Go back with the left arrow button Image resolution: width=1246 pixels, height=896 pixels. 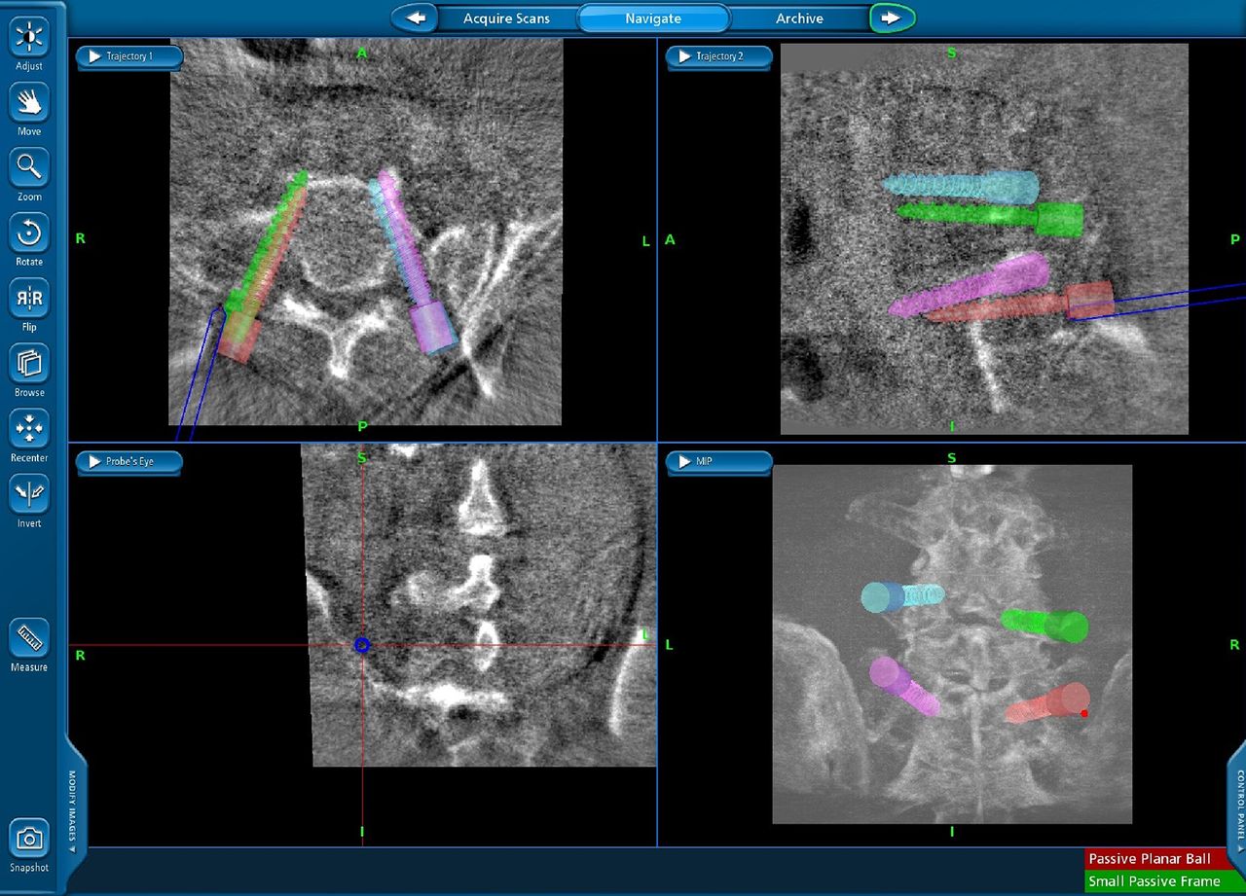(x=416, y=18)
